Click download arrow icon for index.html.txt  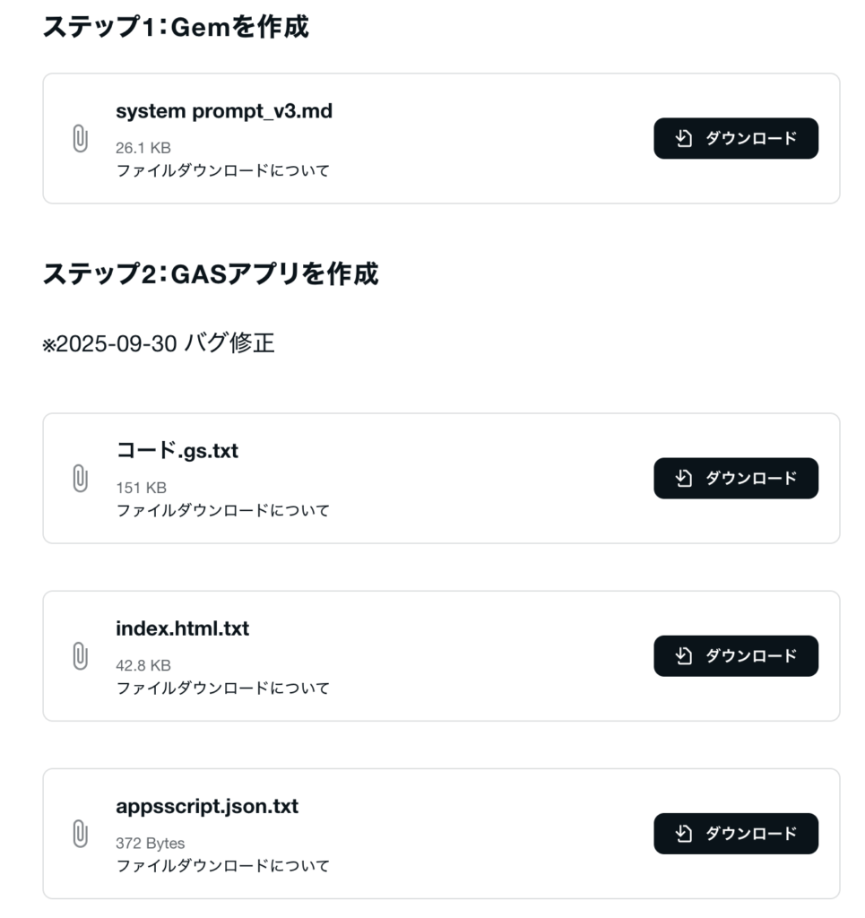(685, 655)
